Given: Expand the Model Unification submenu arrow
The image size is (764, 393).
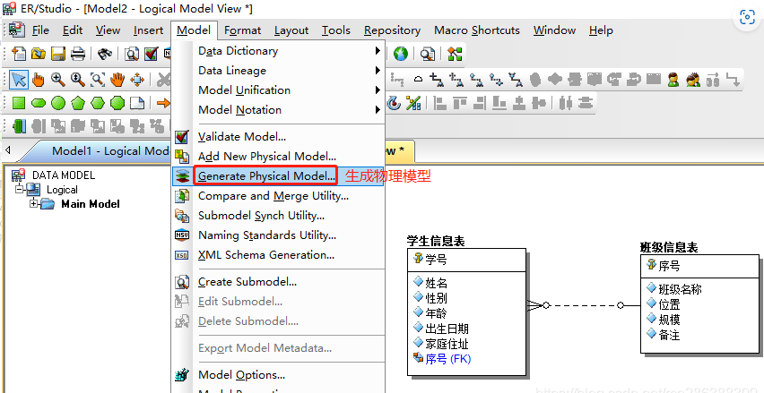Looking at the screenshot, I should point(378,90).
